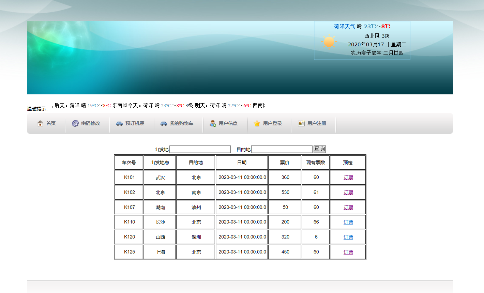This screenshot has height=293, width=484.
Task: Book ticket for train K120
Action: point(348,237)
